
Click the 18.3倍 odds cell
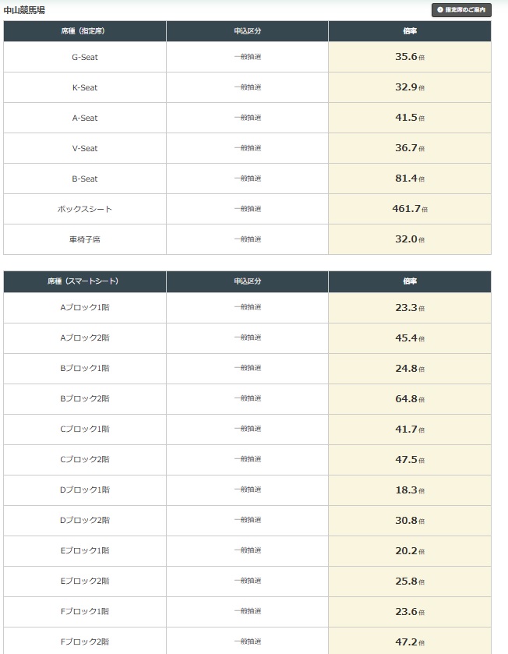coord(409,490)
